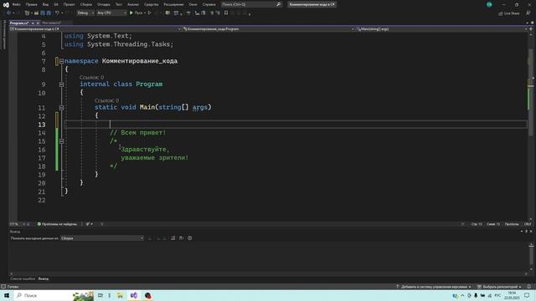Image resolution: width=536 pixels, height=301 pixels.
Task: Open the Task View taskbar icon
Action: pos(100,295)
